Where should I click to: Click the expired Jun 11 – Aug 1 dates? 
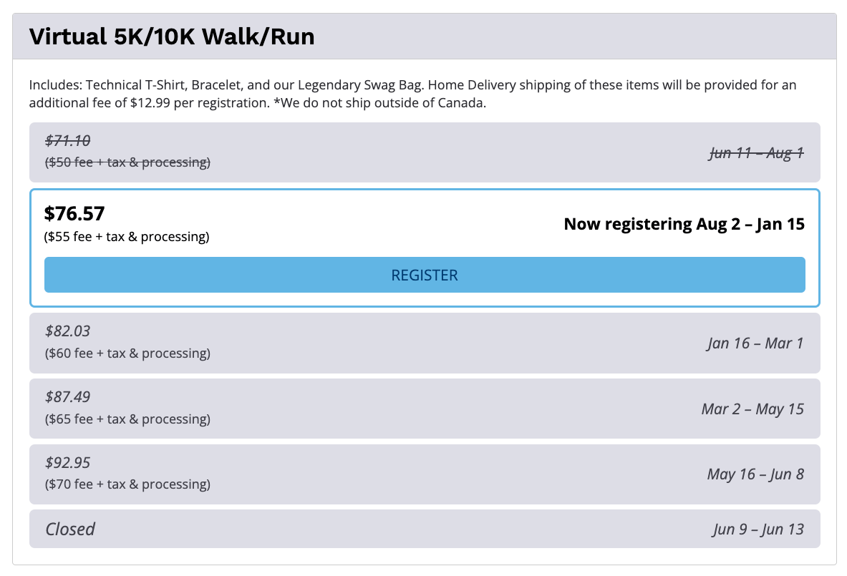(756, 152)
